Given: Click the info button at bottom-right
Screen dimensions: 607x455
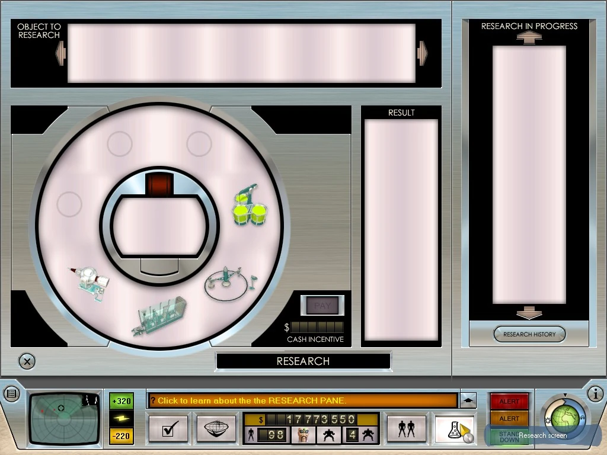Looking at the screenshot, I should pyautogui.click(x=595, y=394).
